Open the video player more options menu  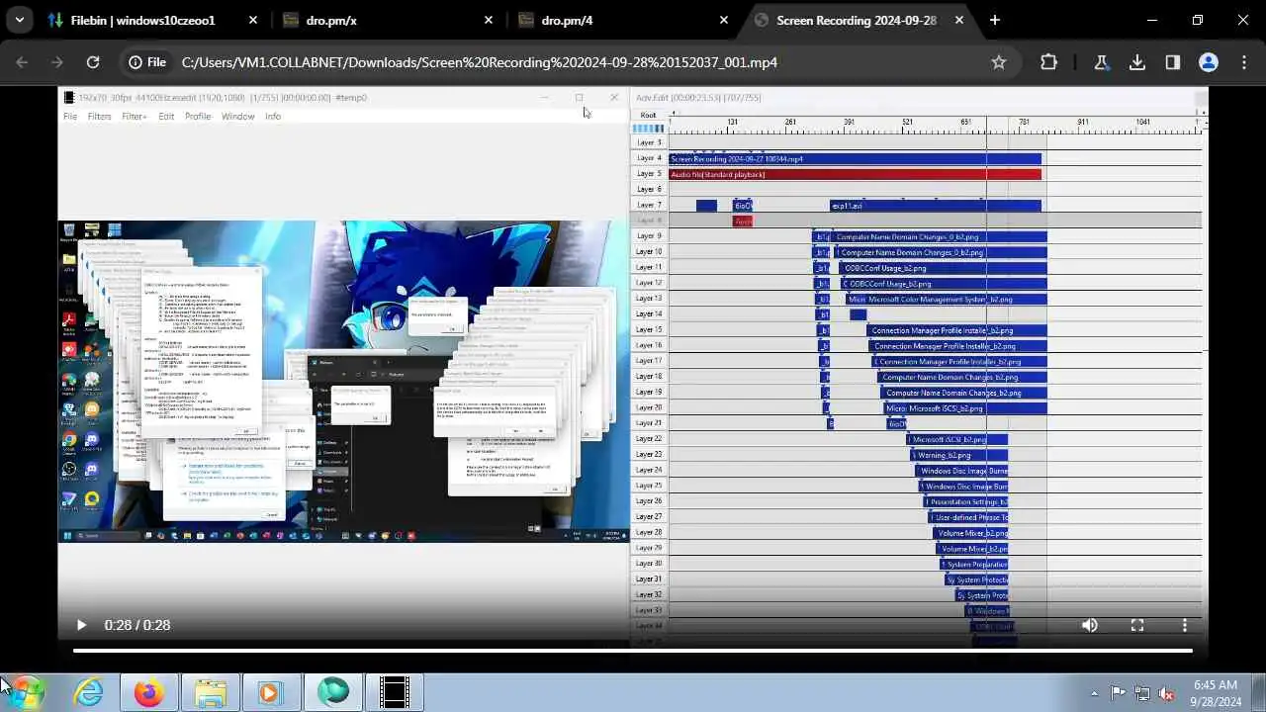click(x=1185, y=625)
